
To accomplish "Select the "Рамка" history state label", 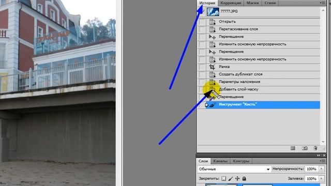I will click(x=224, y=67).
